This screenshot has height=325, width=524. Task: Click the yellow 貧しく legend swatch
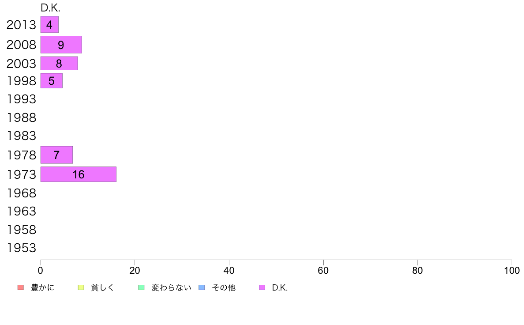[81, 287]
